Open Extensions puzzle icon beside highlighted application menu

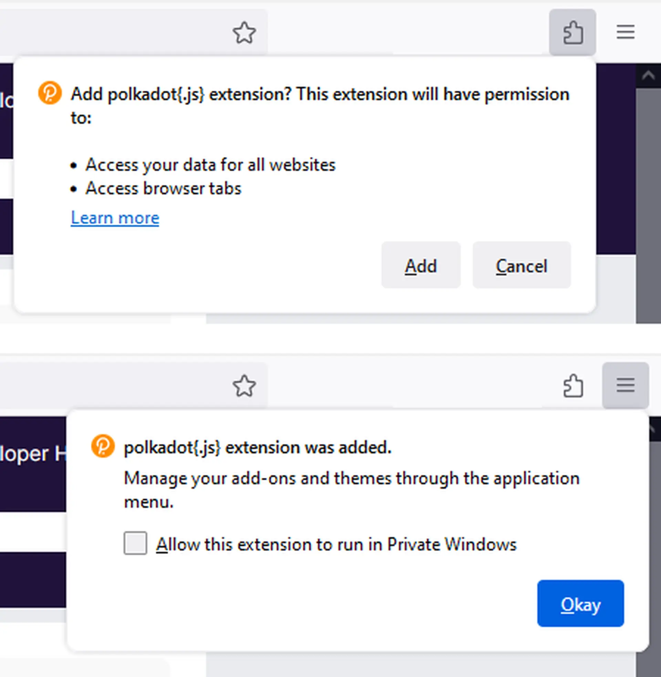573,385
